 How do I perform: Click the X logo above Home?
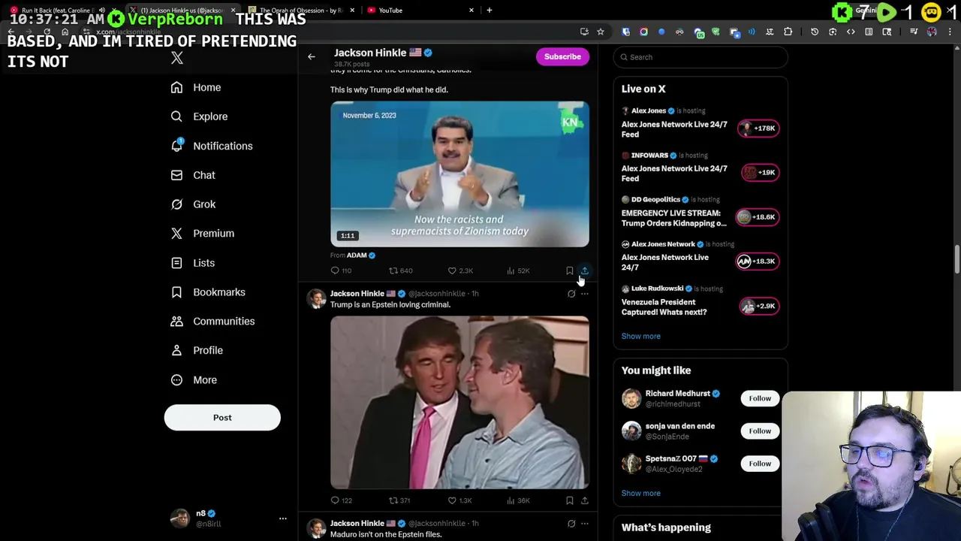[x=176, y=58]
